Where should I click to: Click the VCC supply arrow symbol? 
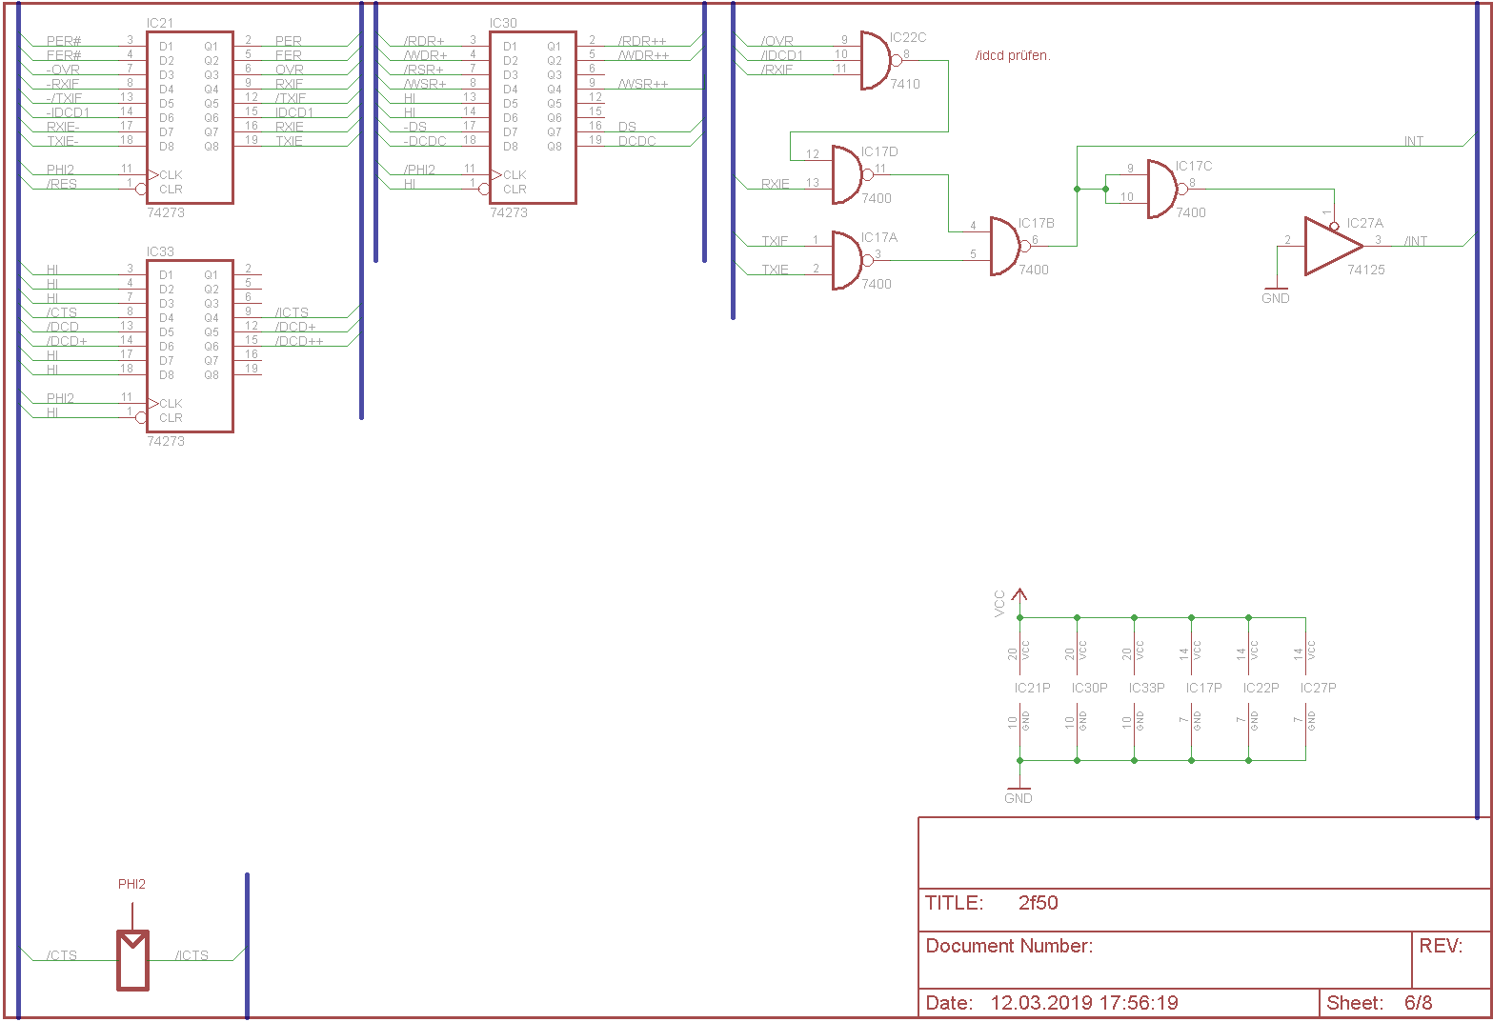(x=1019, y=598)
